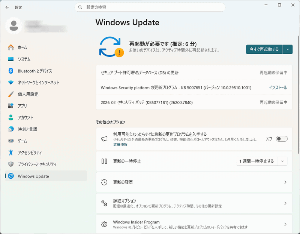Image resolution: width=300 pixels, height=234 pixels.
Task: Open 更新の履歴 chevron
Action: point(285,182)
